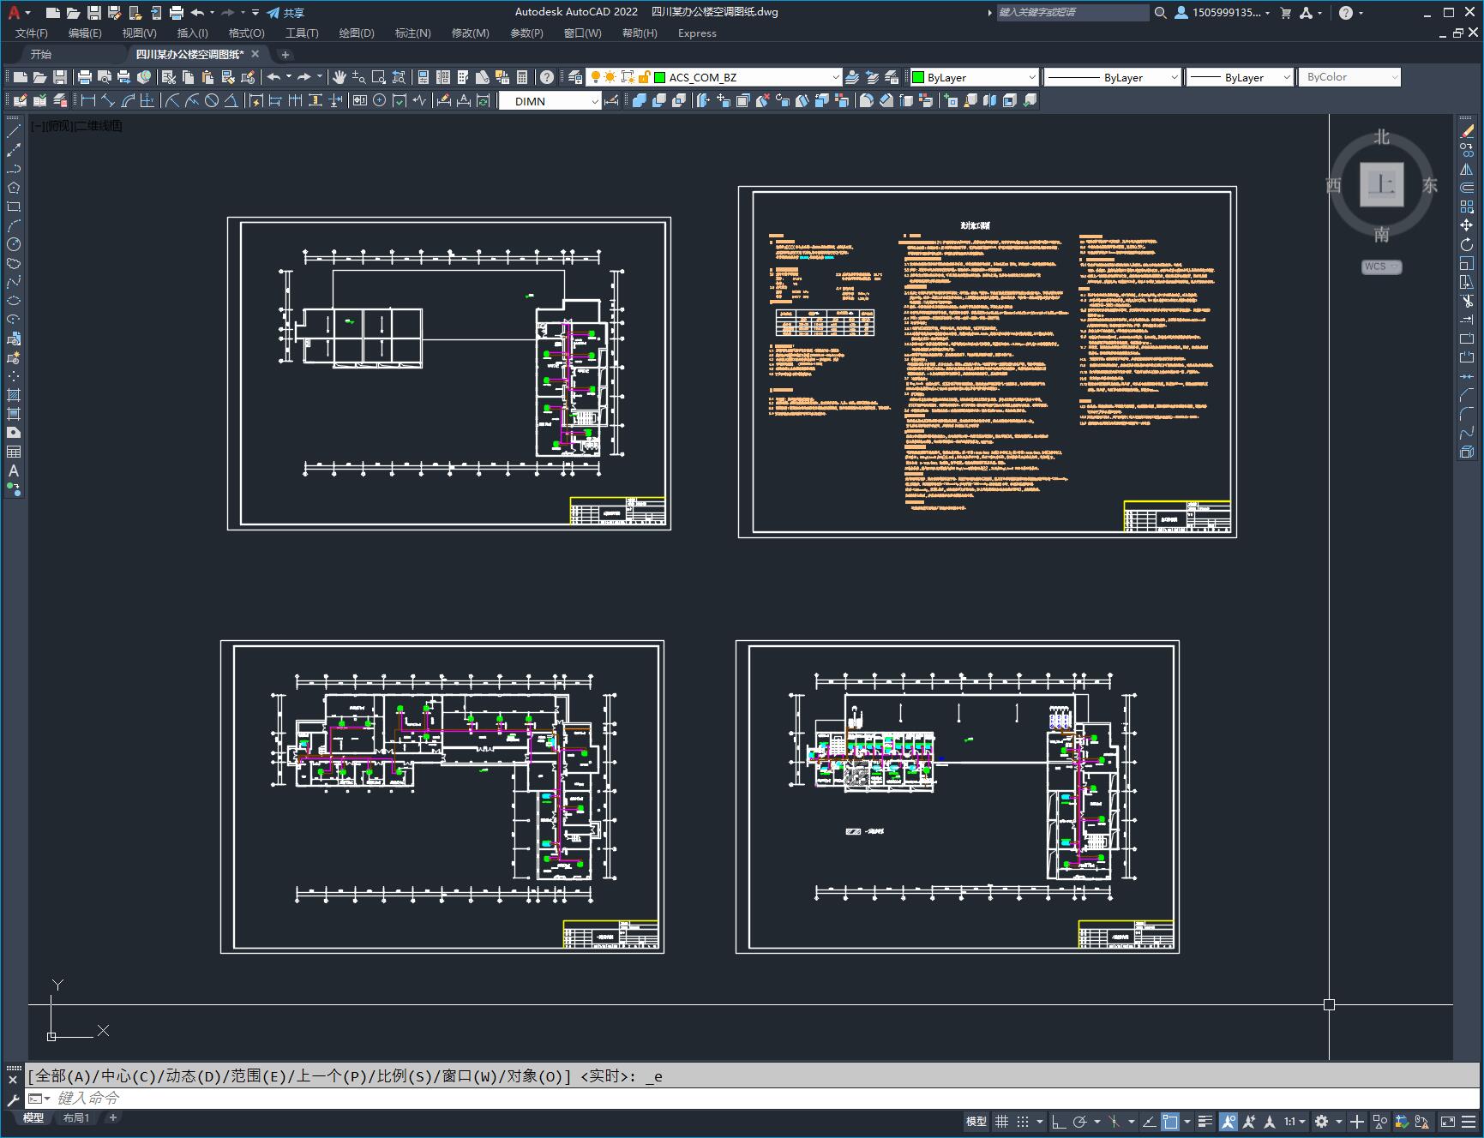Toggle polar tracking in status bar

point(1080,1121)
